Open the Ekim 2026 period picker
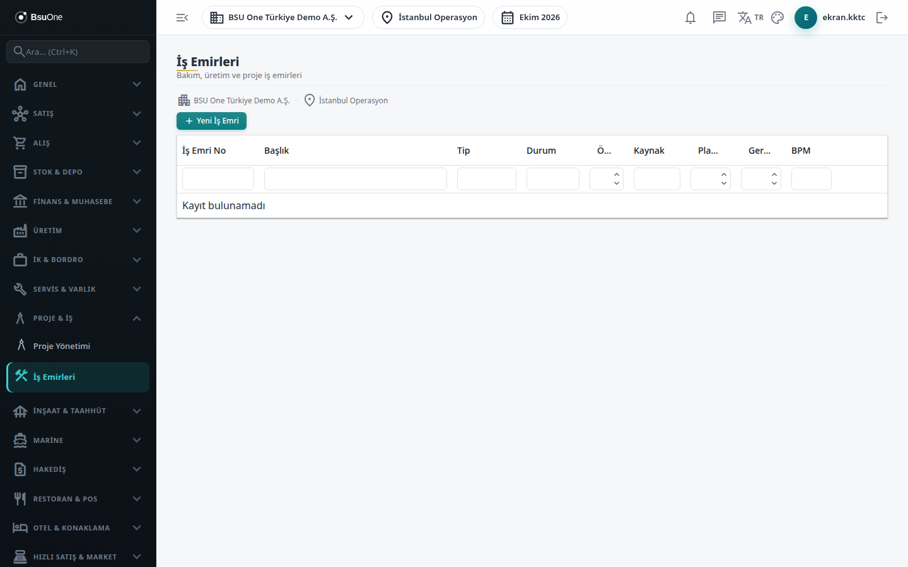Viewport: 908px width, 567px height. 530,18
